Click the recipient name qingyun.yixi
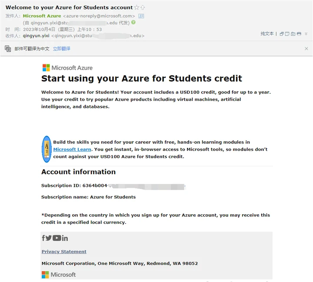This screenshot has height=282, width=313. click(36, 36)
